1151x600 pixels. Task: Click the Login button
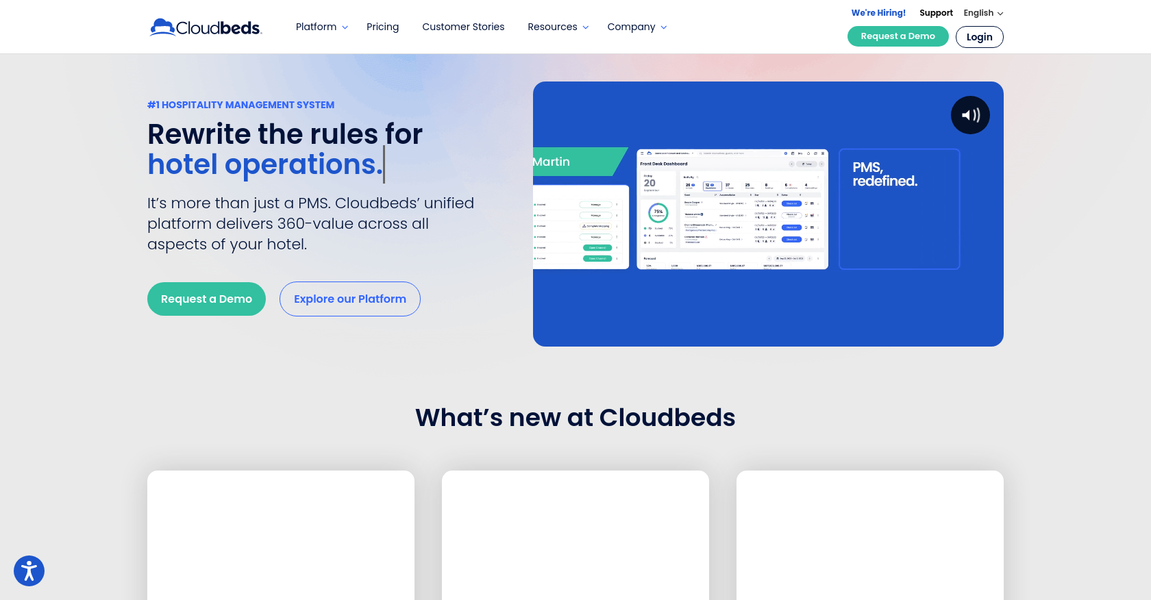[980, 37]
